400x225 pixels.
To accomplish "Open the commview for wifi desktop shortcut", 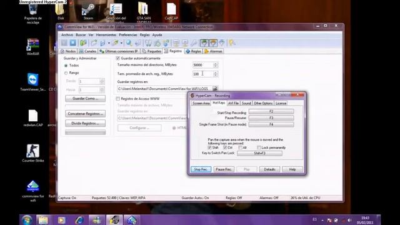I will coord(33,191).
